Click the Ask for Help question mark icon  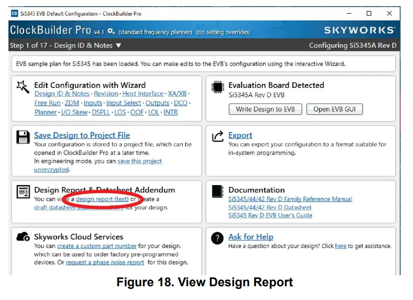tap(217, 238)
